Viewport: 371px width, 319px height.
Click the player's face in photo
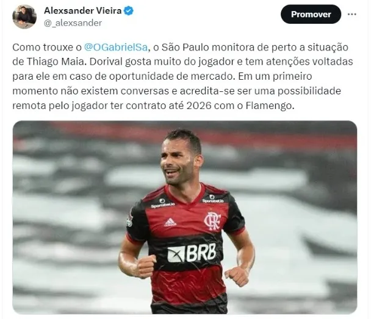pyautogui.click(x=177, y=162)
